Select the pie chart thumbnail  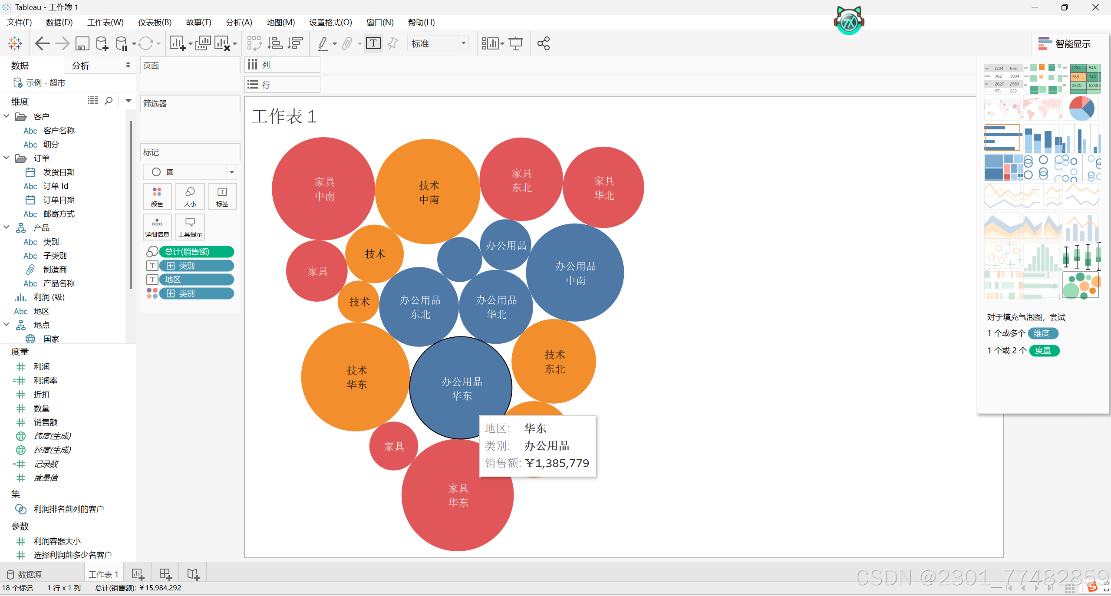[1081, 109]
